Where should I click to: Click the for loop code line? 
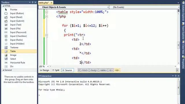point(85,26)
